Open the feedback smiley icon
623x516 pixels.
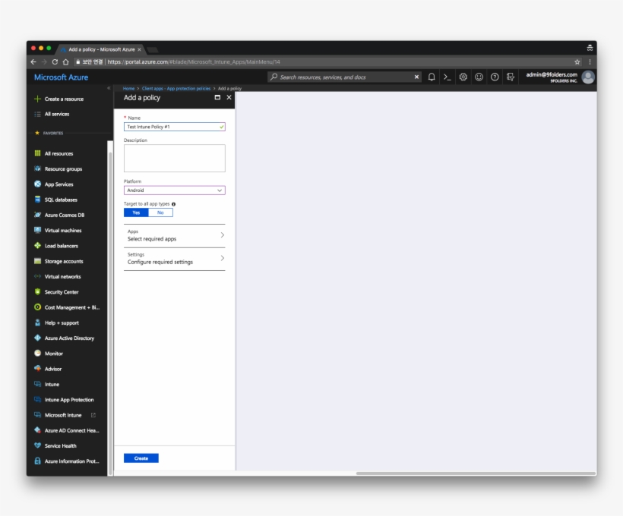[x=479, y=77]
